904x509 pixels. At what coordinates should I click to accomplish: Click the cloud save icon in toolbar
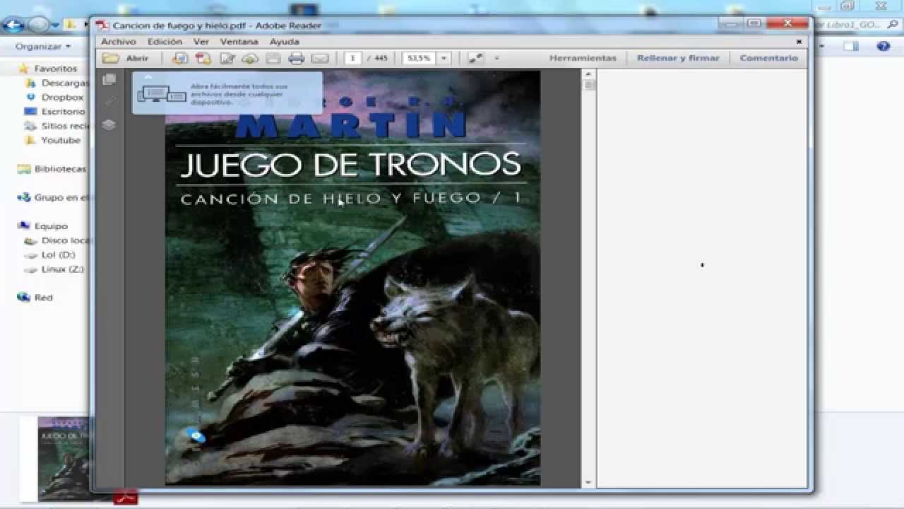click(250, 58)
